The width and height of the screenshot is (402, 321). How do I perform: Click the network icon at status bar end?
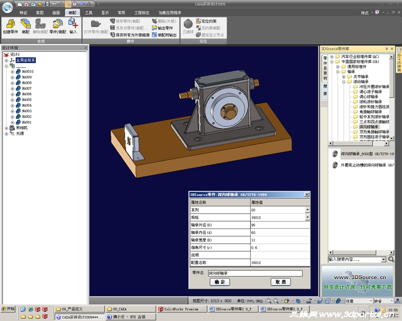pos(398,301)
